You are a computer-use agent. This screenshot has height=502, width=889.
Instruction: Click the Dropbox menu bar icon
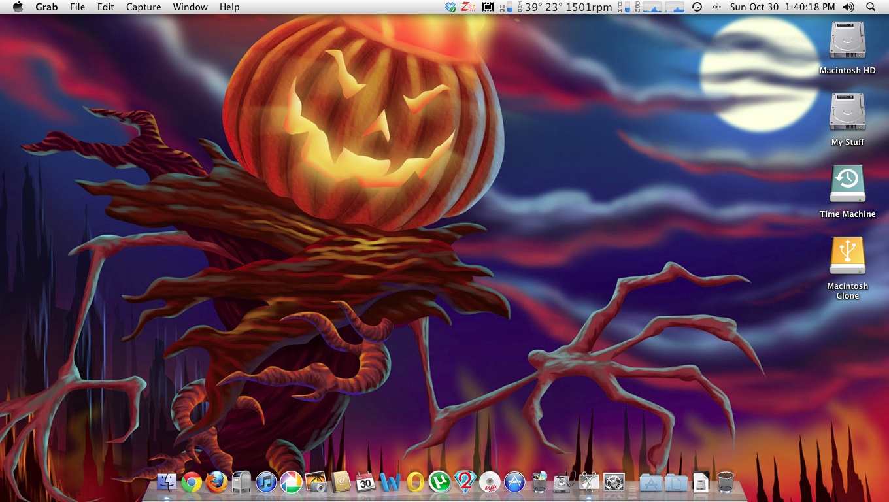(450, 7)
